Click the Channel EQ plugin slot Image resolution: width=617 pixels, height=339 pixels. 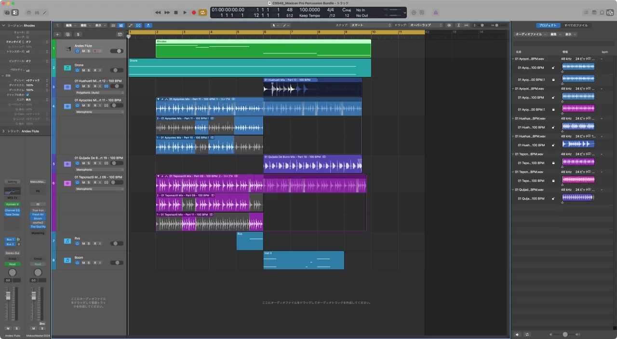point(12,210)
